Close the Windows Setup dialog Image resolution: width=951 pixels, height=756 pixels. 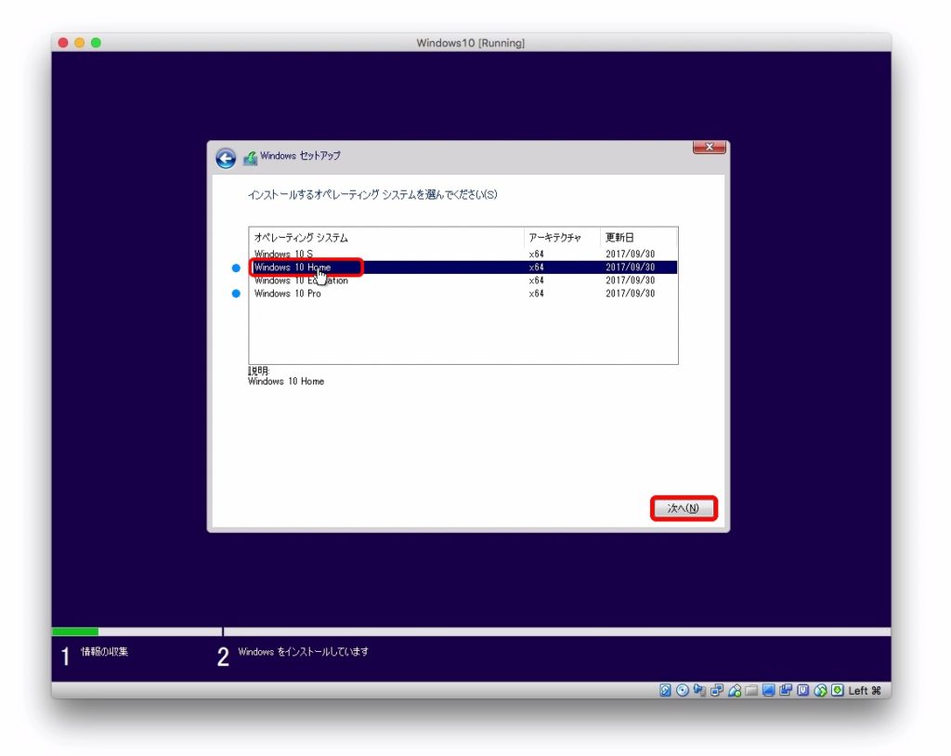click(709, 148)
